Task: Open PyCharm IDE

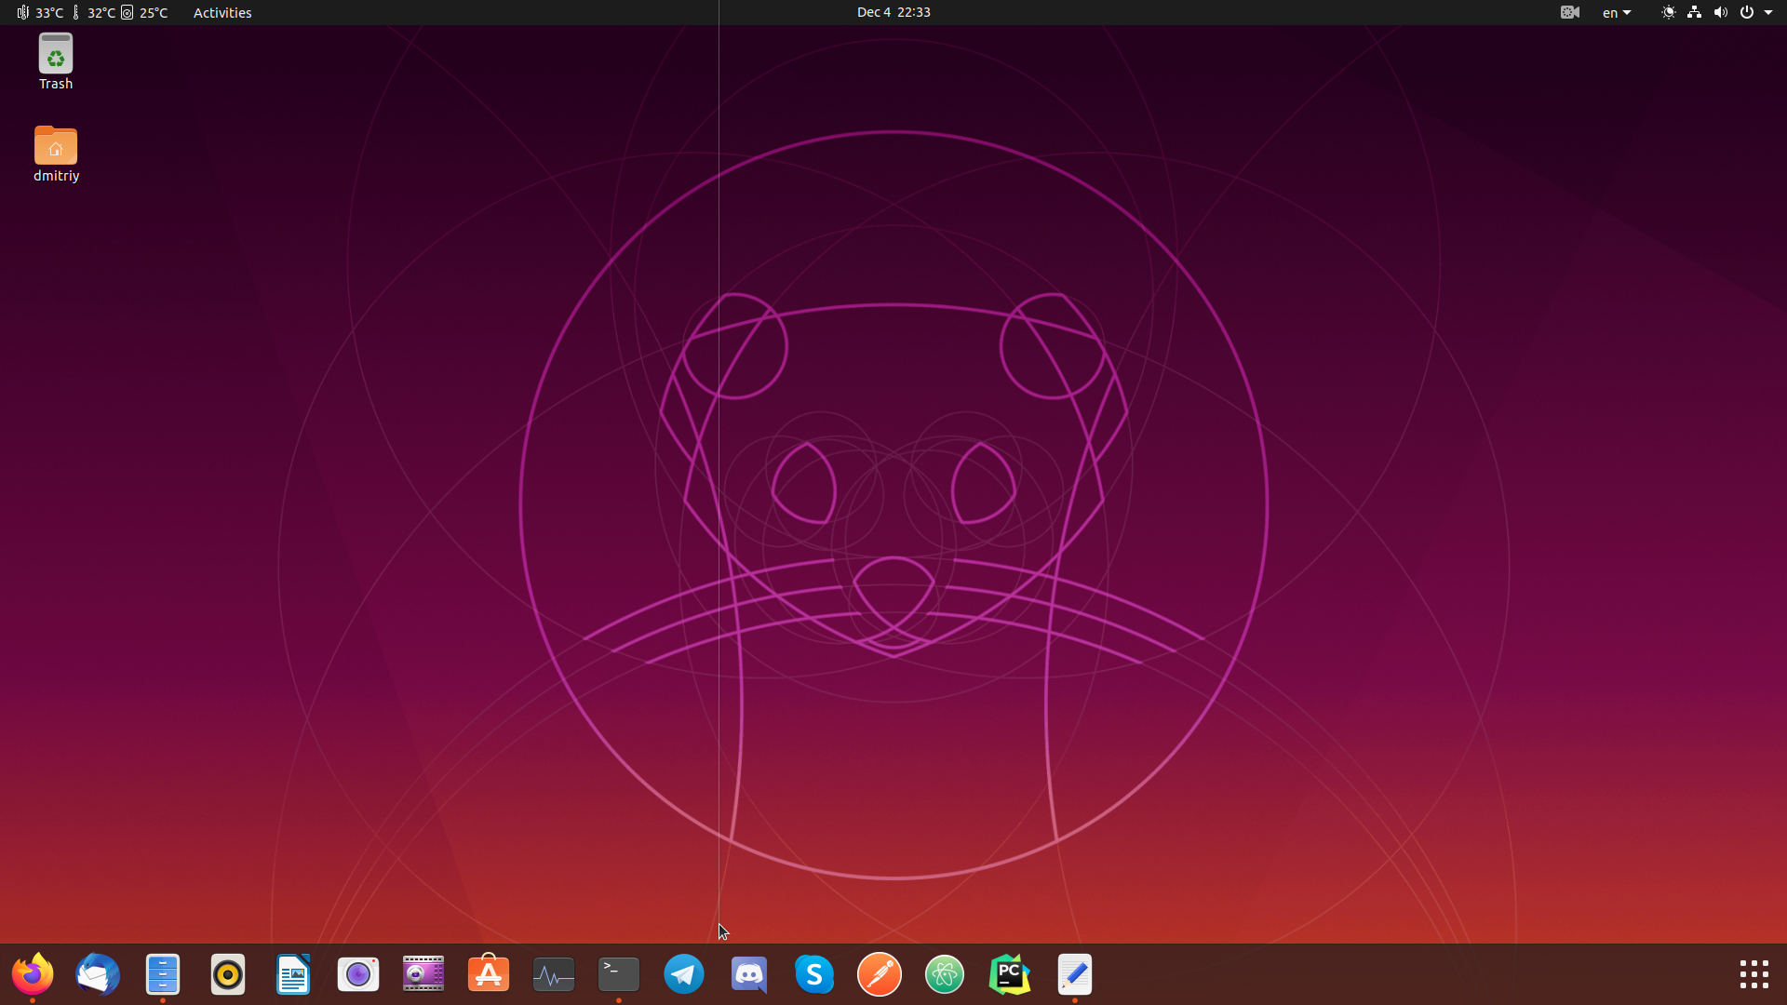Action: click(x=1010, y=974)
